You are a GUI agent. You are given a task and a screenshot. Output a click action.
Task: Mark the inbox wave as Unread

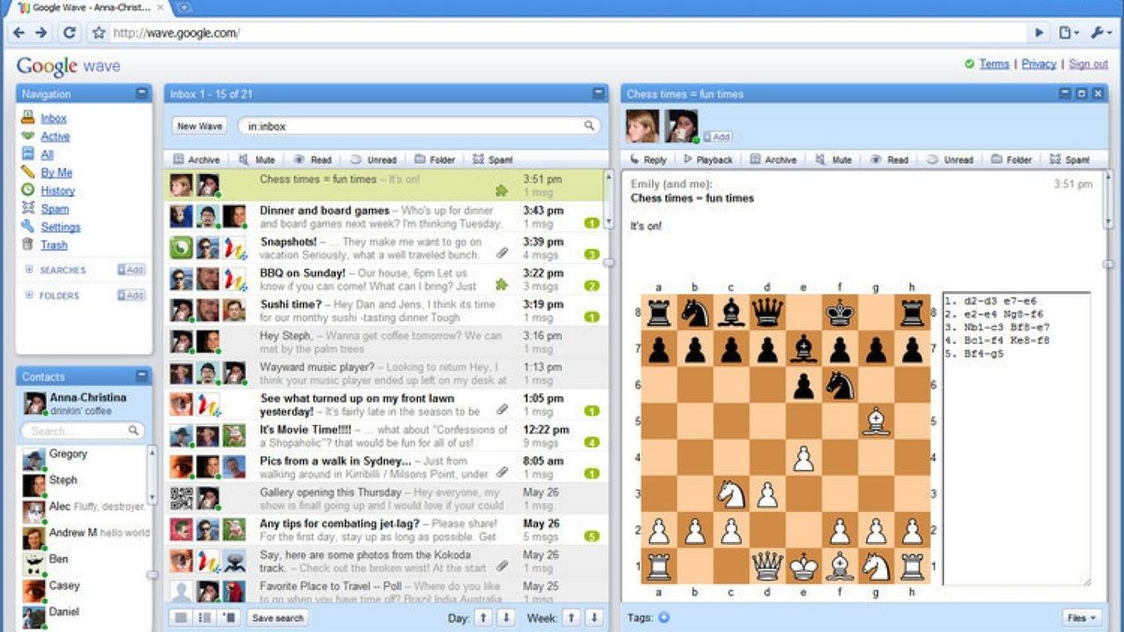(373, 159)
